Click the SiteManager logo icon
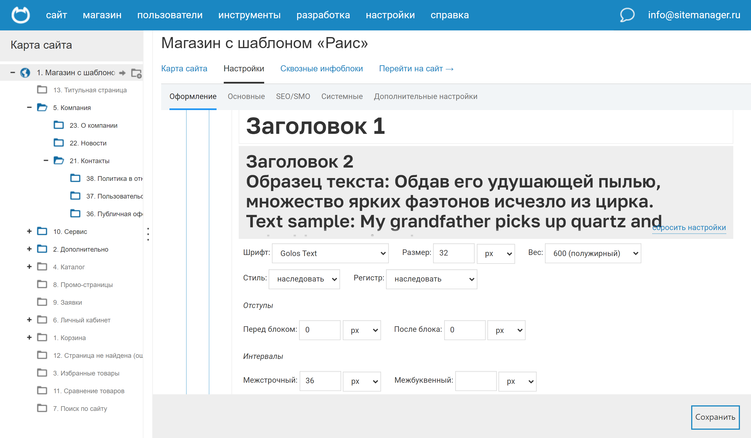751x438 pixels. click(20, 15)
